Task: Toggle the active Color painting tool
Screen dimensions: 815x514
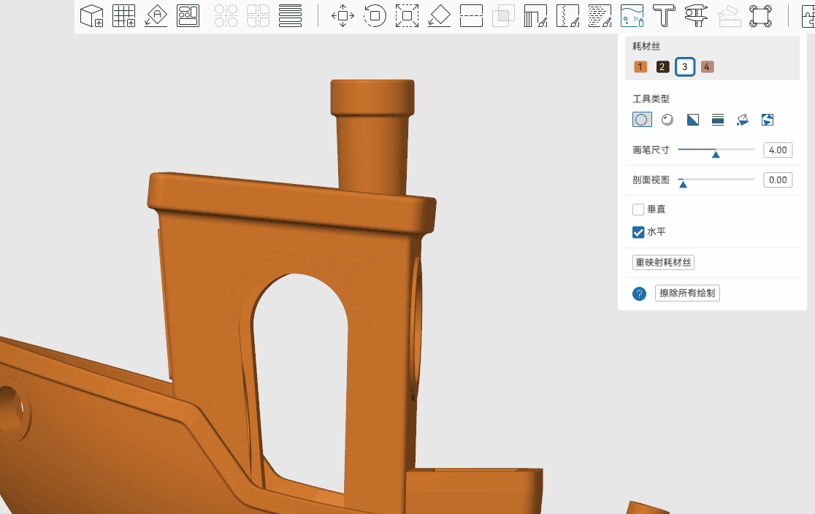Action: point(632,15)
